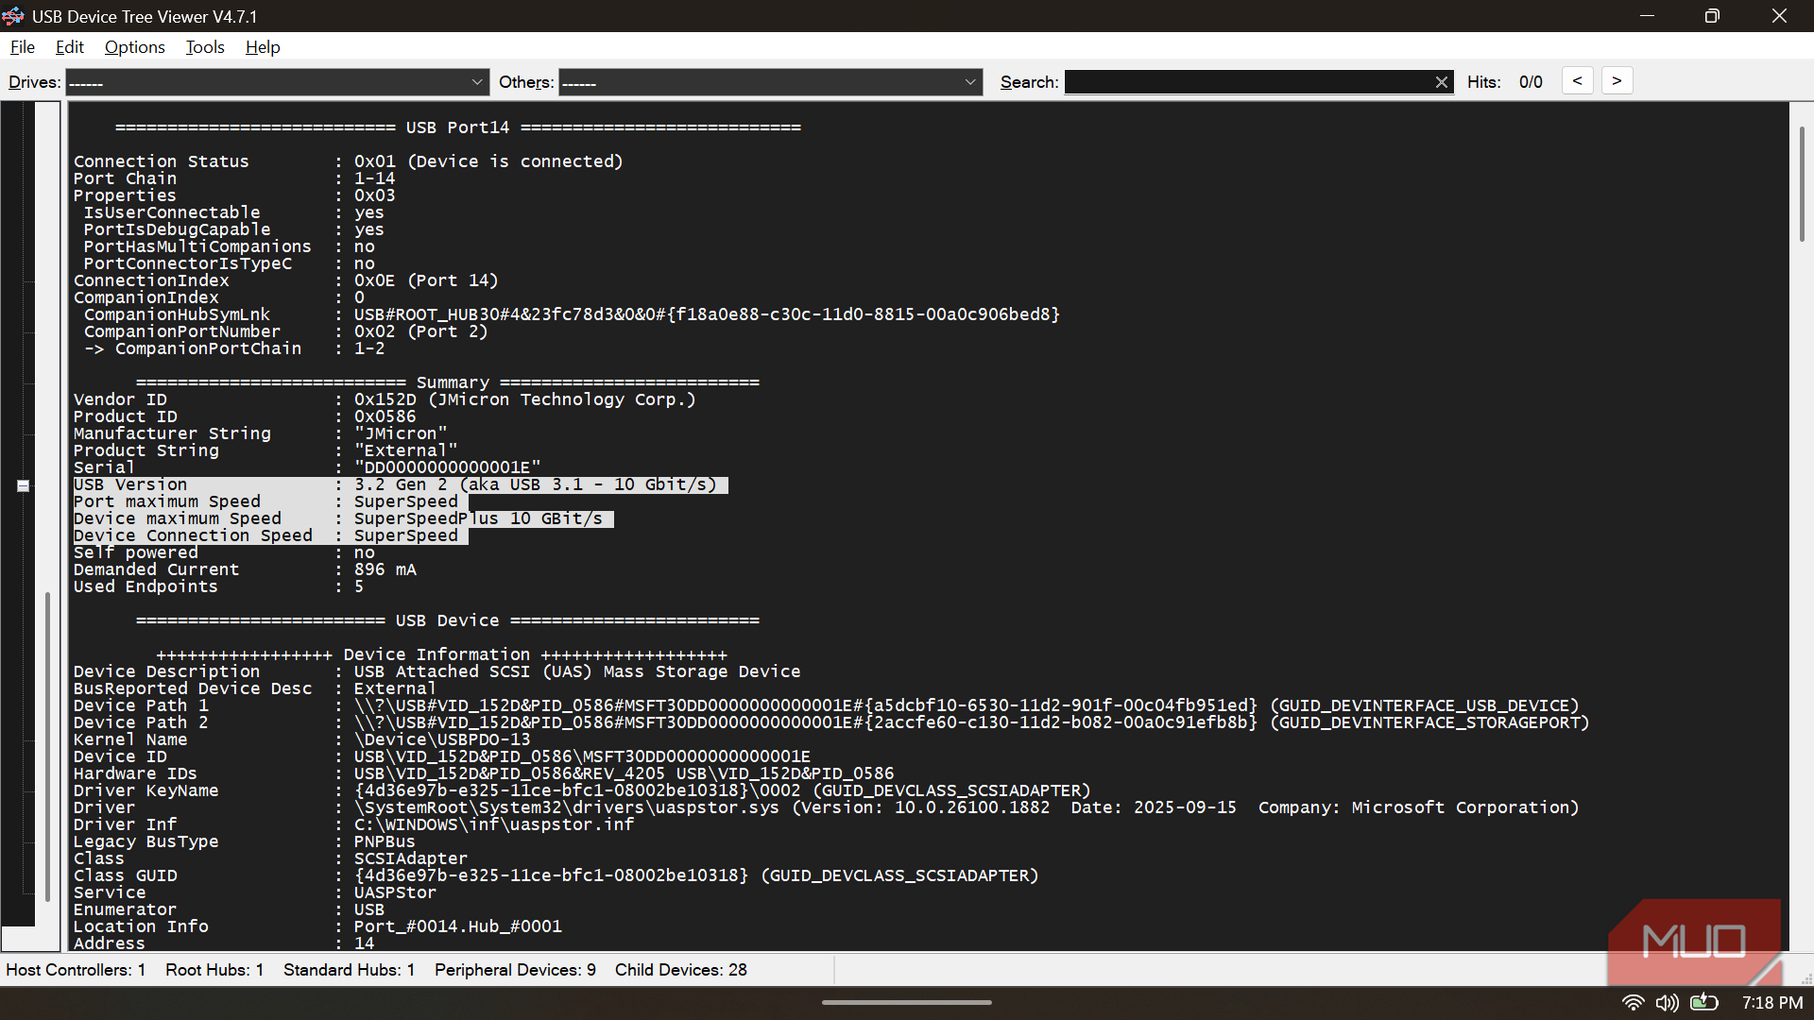Click Location Info Port_#0014.Hub_#0001
Image resolution: width=1814 pixels, height=1020 pixels.
[457, 926]
